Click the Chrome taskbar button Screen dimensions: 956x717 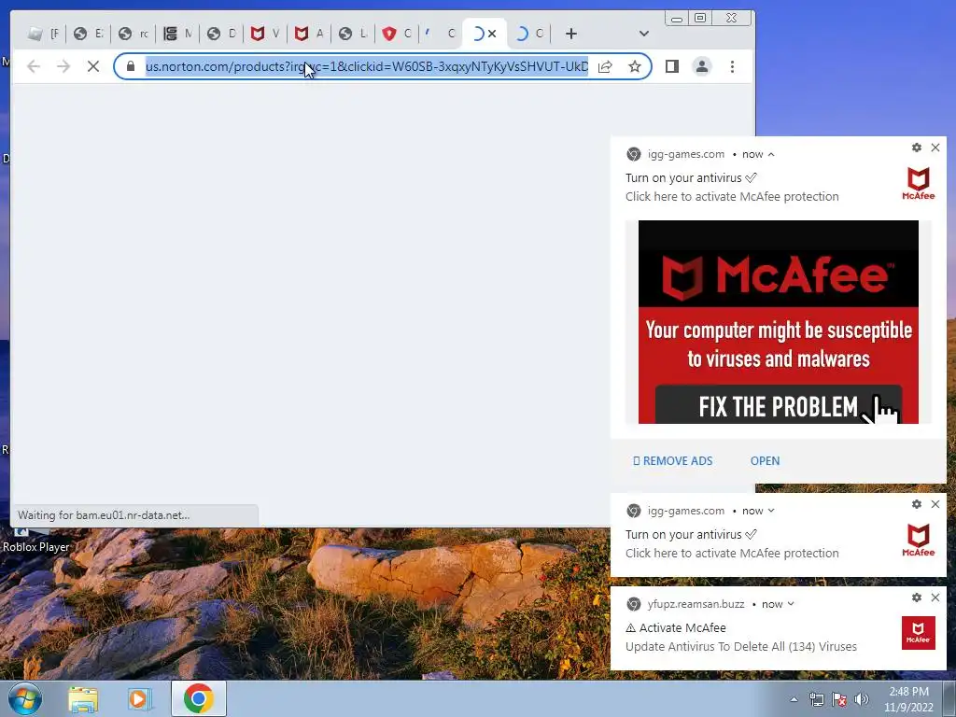pos(198,698)
